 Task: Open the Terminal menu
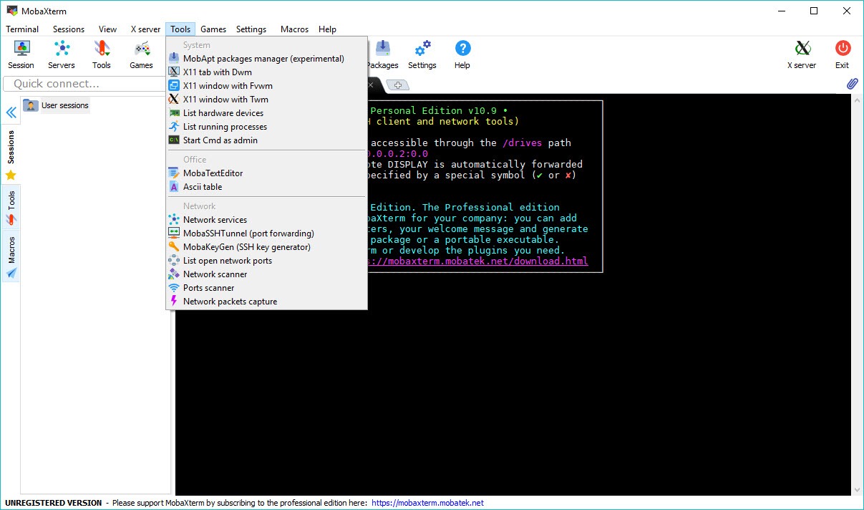click(x=22, y=29)
